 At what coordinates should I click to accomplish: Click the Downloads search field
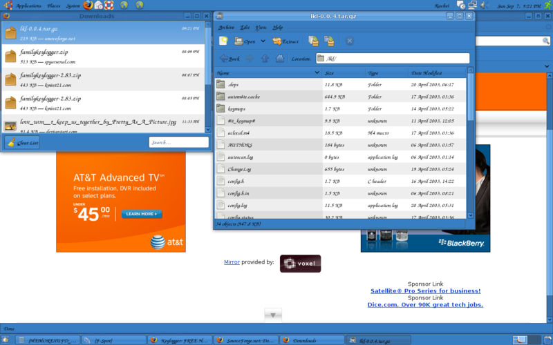coord(178,142)
